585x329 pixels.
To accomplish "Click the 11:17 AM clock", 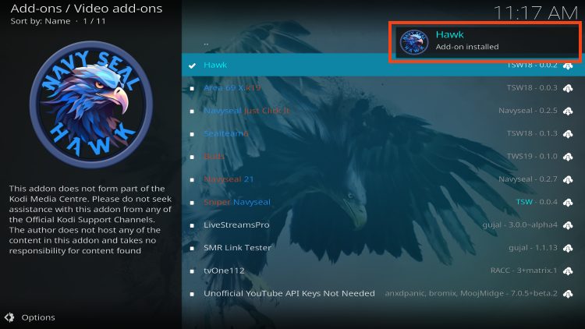I will 536,13.
